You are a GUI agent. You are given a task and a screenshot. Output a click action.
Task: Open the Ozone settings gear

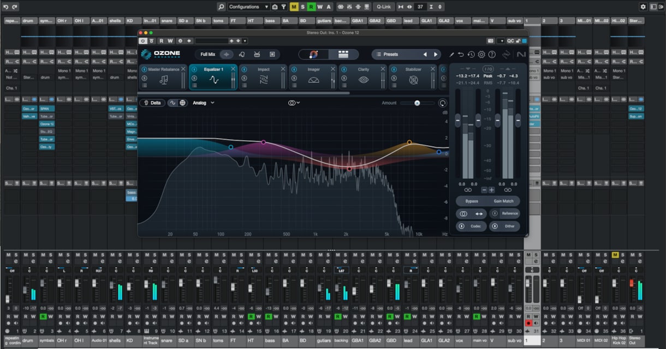(481, 55)
